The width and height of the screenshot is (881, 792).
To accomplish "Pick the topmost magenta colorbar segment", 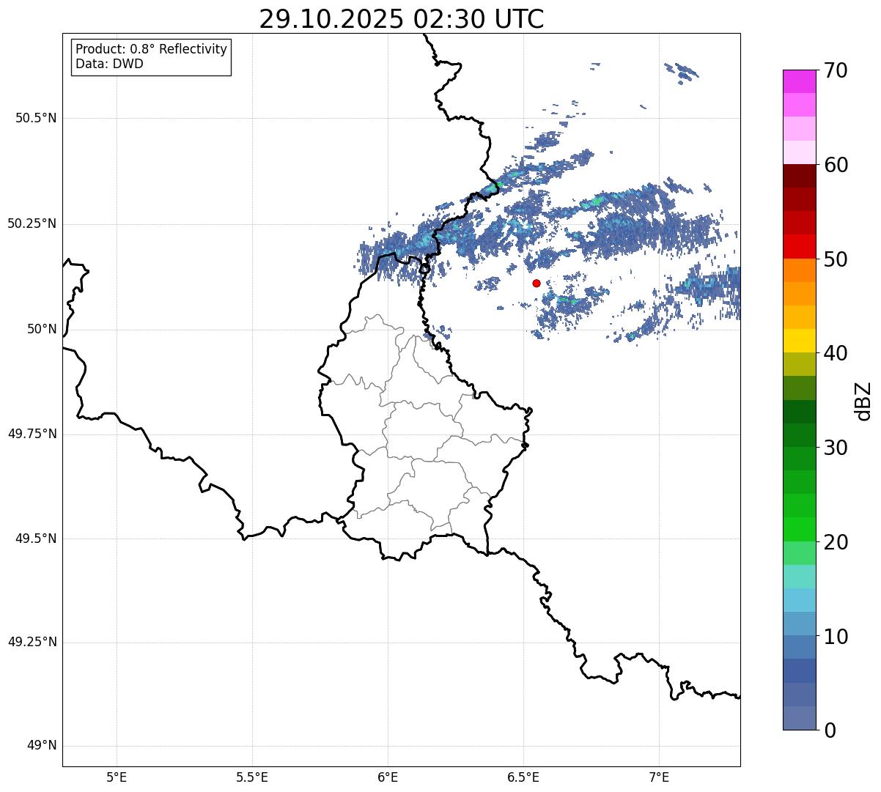I will (x=799, y=81).
